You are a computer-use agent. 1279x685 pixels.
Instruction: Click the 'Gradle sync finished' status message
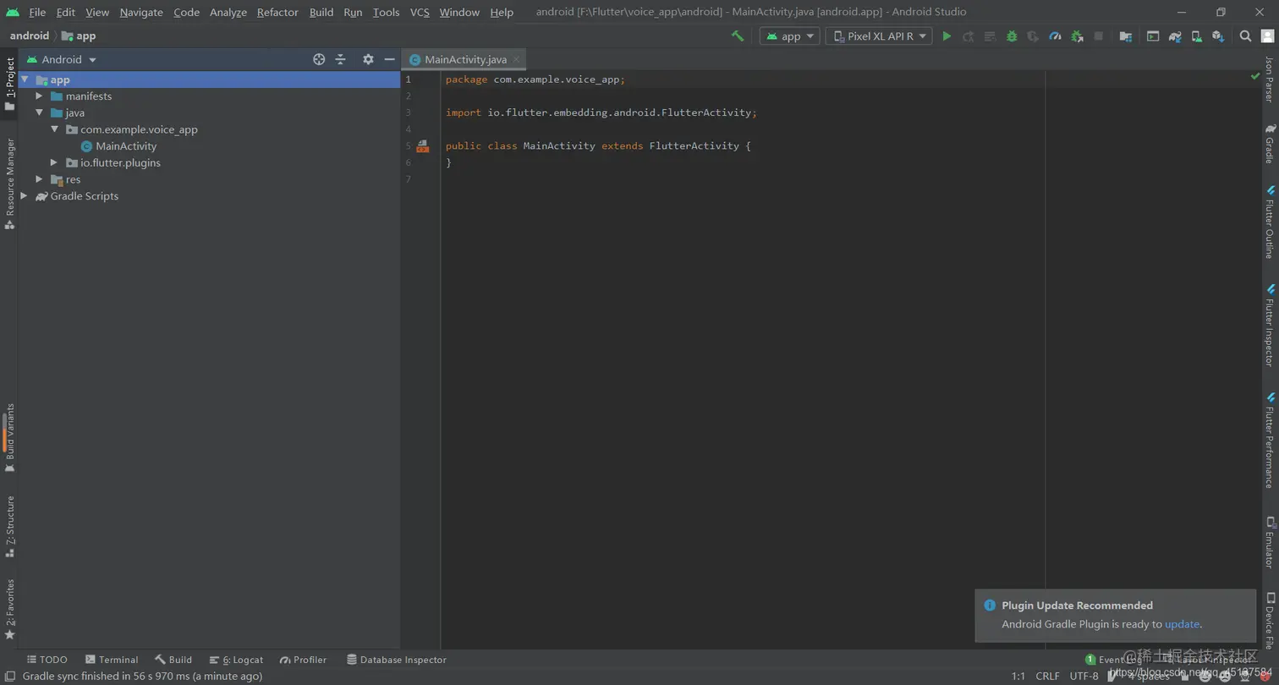(x=142, y=676)
